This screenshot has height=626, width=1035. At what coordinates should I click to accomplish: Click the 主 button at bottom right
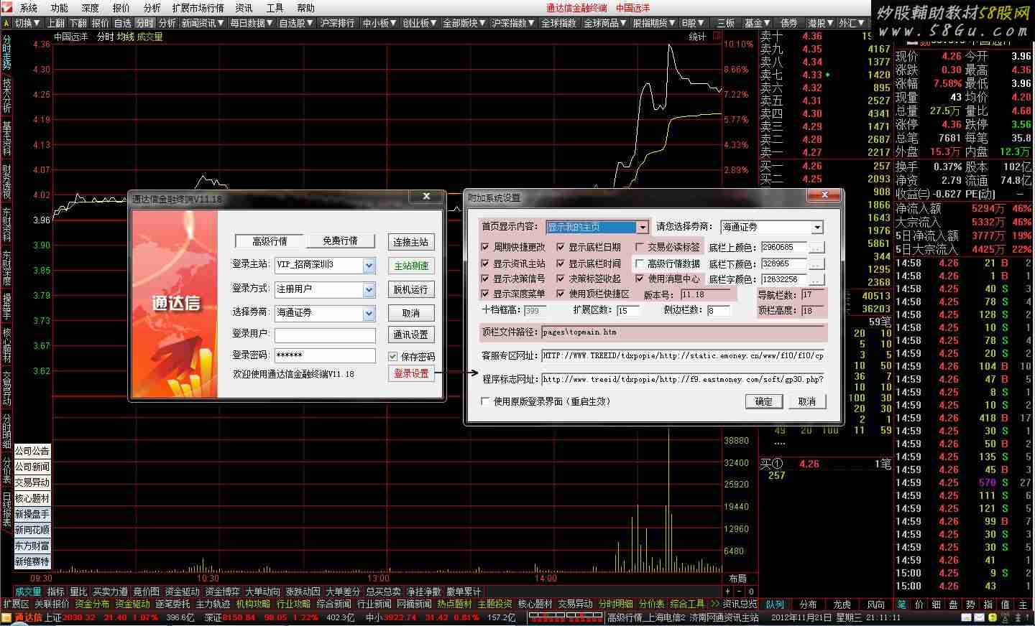pyautogui.click(x=1023, y=604)
